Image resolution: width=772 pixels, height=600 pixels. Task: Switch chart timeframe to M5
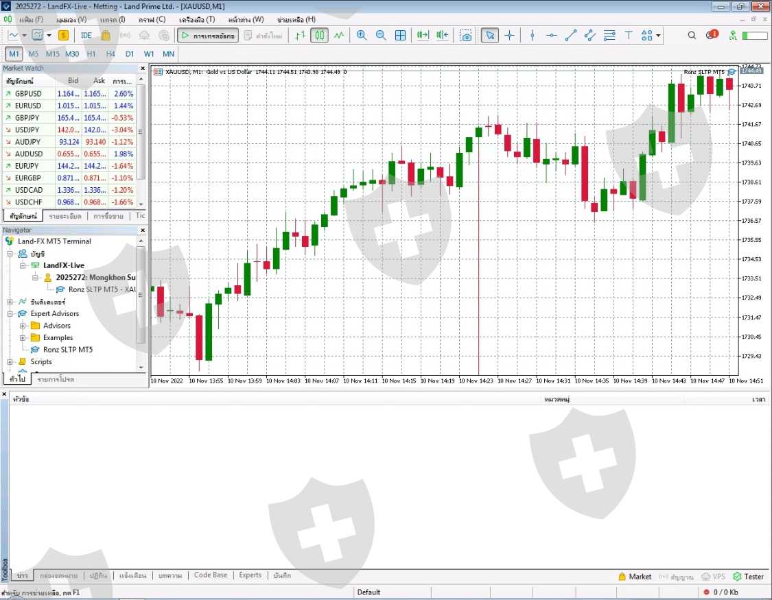33,53
